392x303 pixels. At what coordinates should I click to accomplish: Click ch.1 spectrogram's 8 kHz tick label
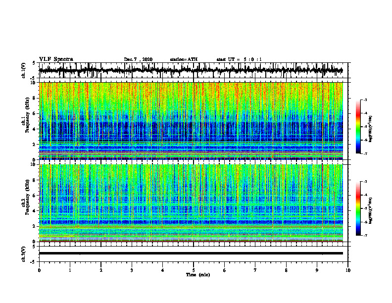[x=35, y=98]
